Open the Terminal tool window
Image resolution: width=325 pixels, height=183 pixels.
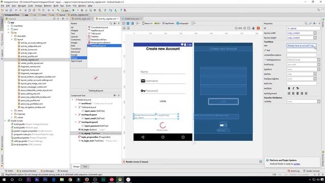pos(62,171)
